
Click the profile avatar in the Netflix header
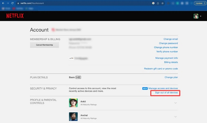click(196, 16)
